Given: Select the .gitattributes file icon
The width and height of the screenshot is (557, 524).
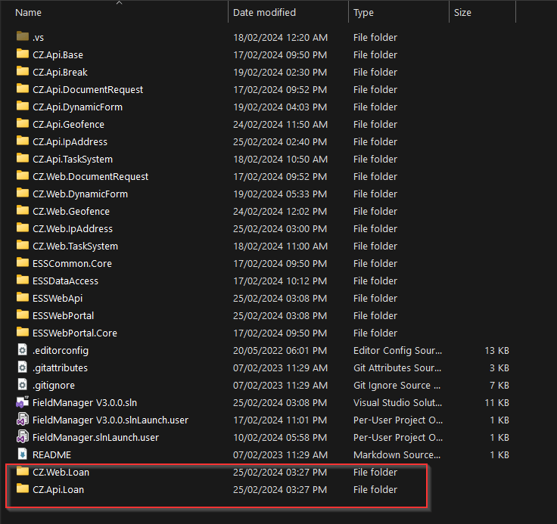Looking at the screenshot, I should pos(23,367).
